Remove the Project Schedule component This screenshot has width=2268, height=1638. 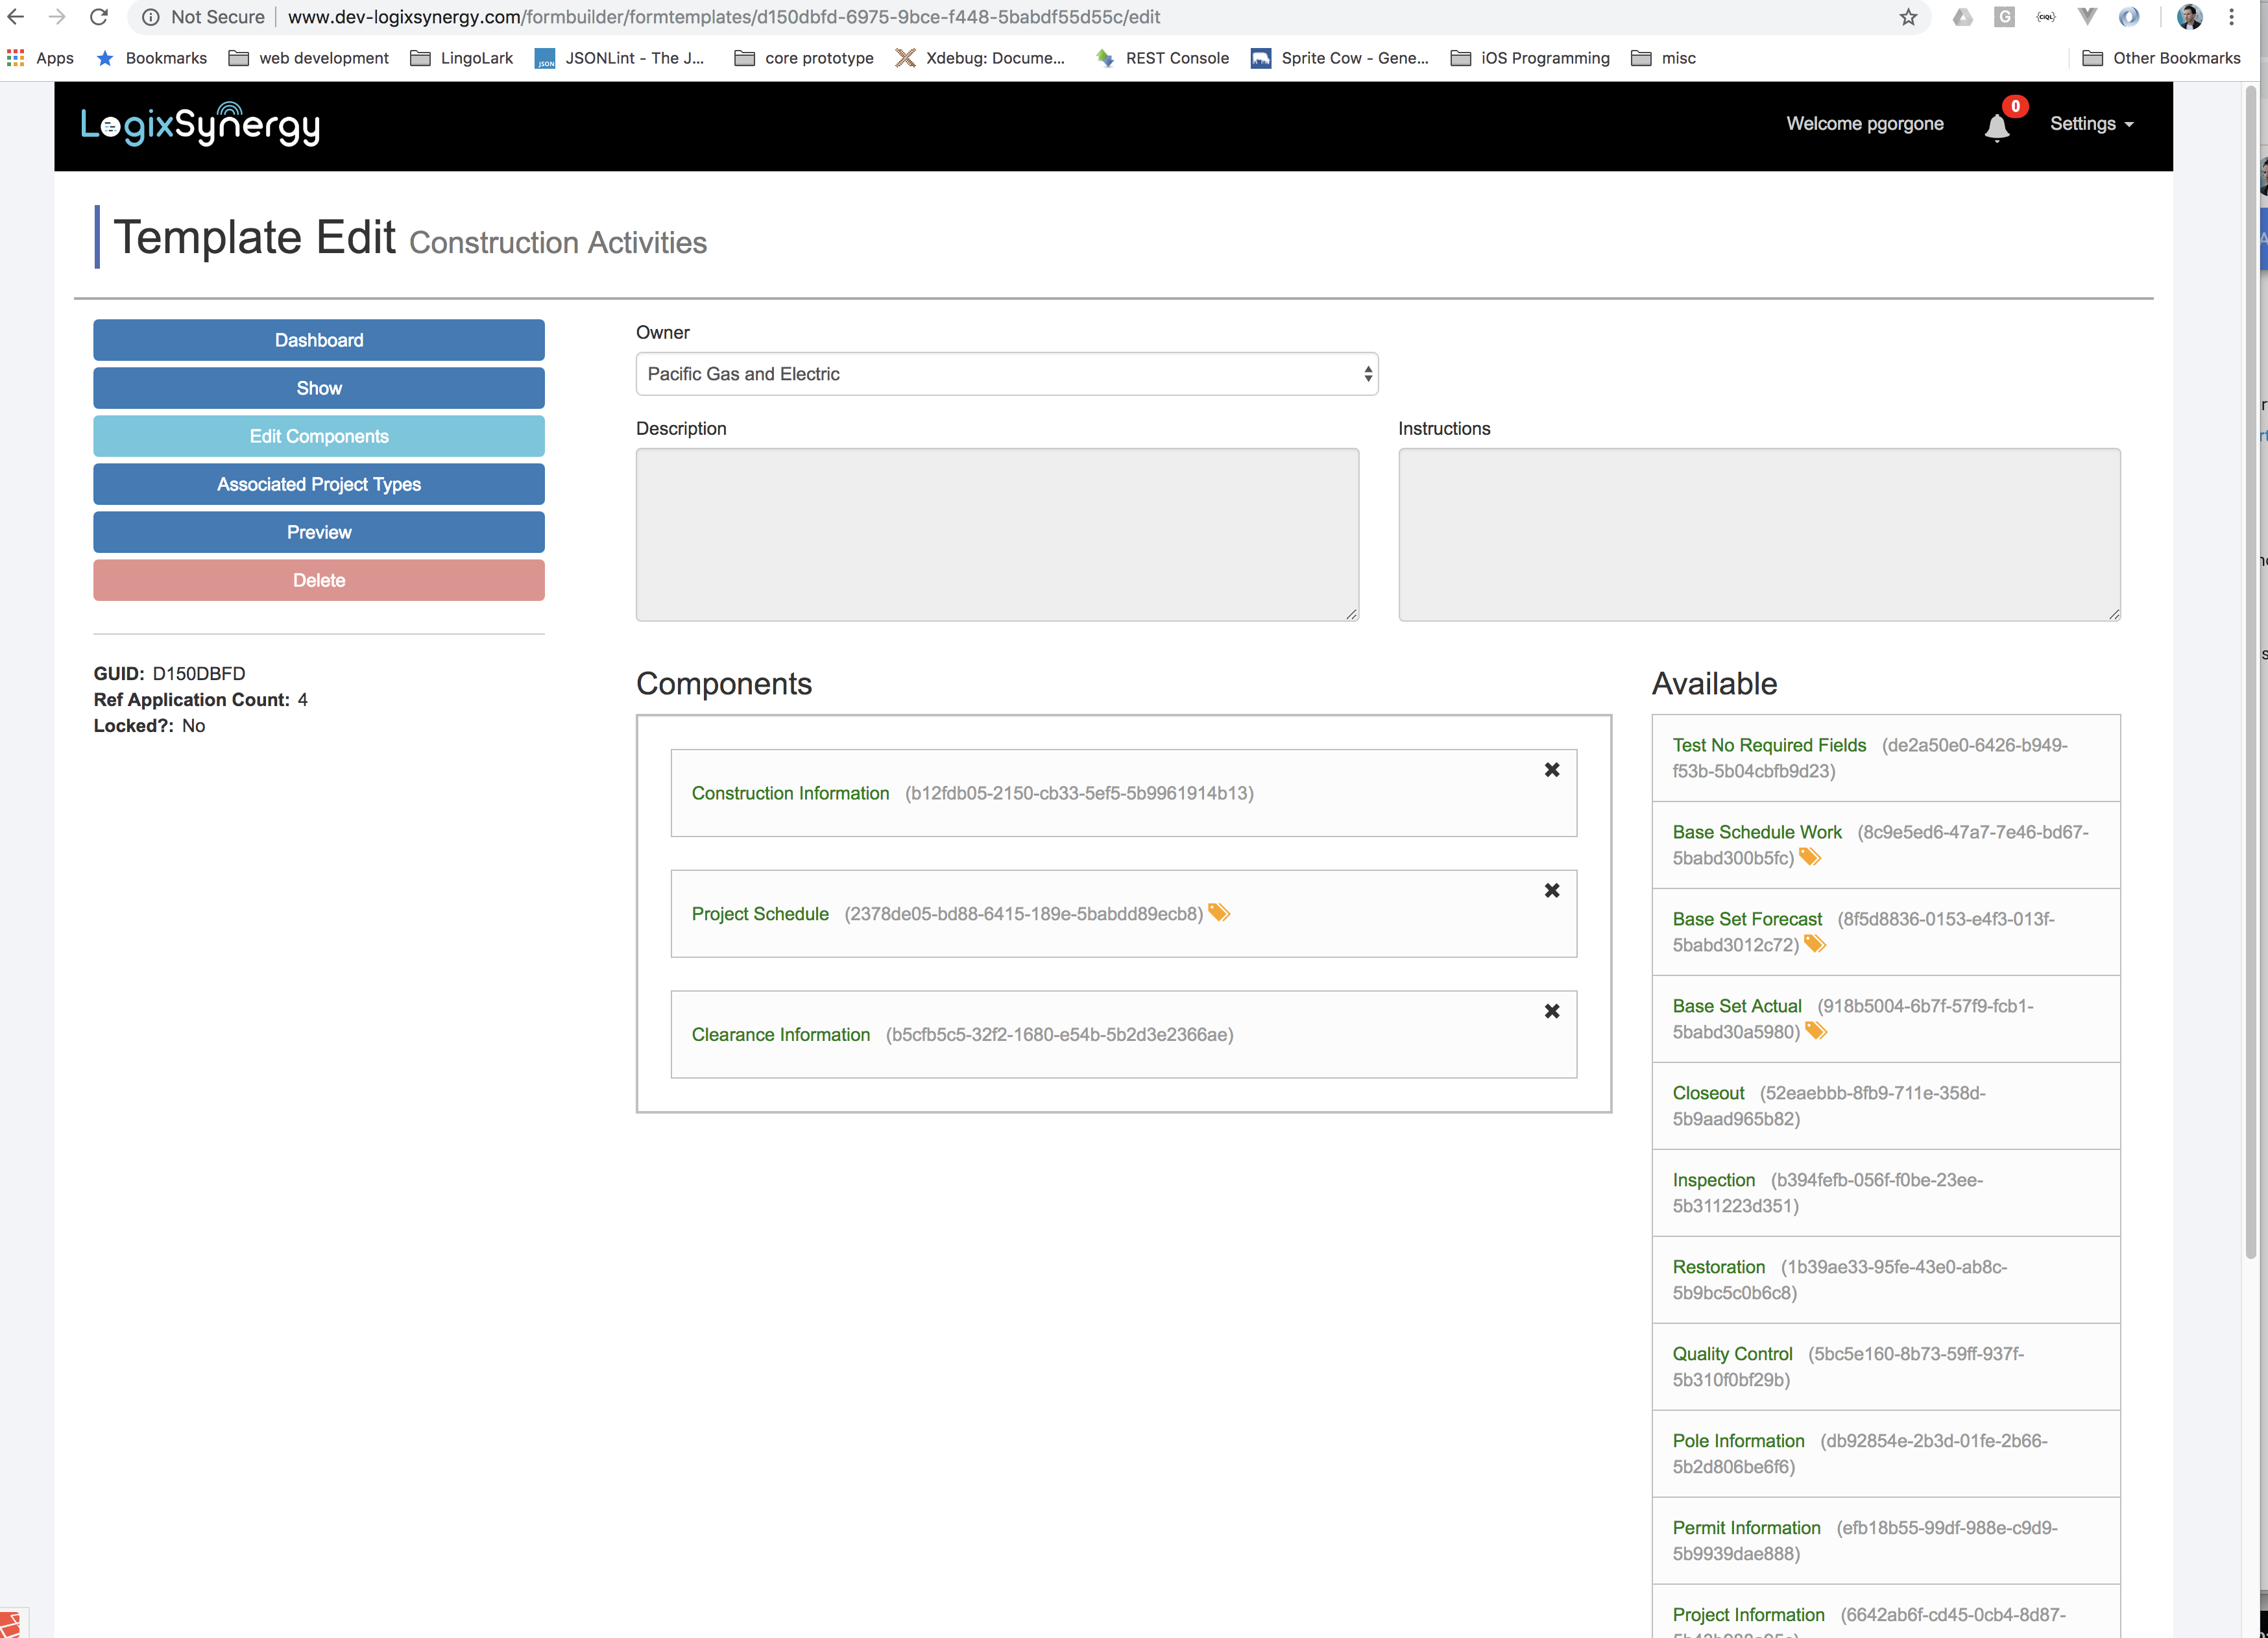pos(1552,890)
